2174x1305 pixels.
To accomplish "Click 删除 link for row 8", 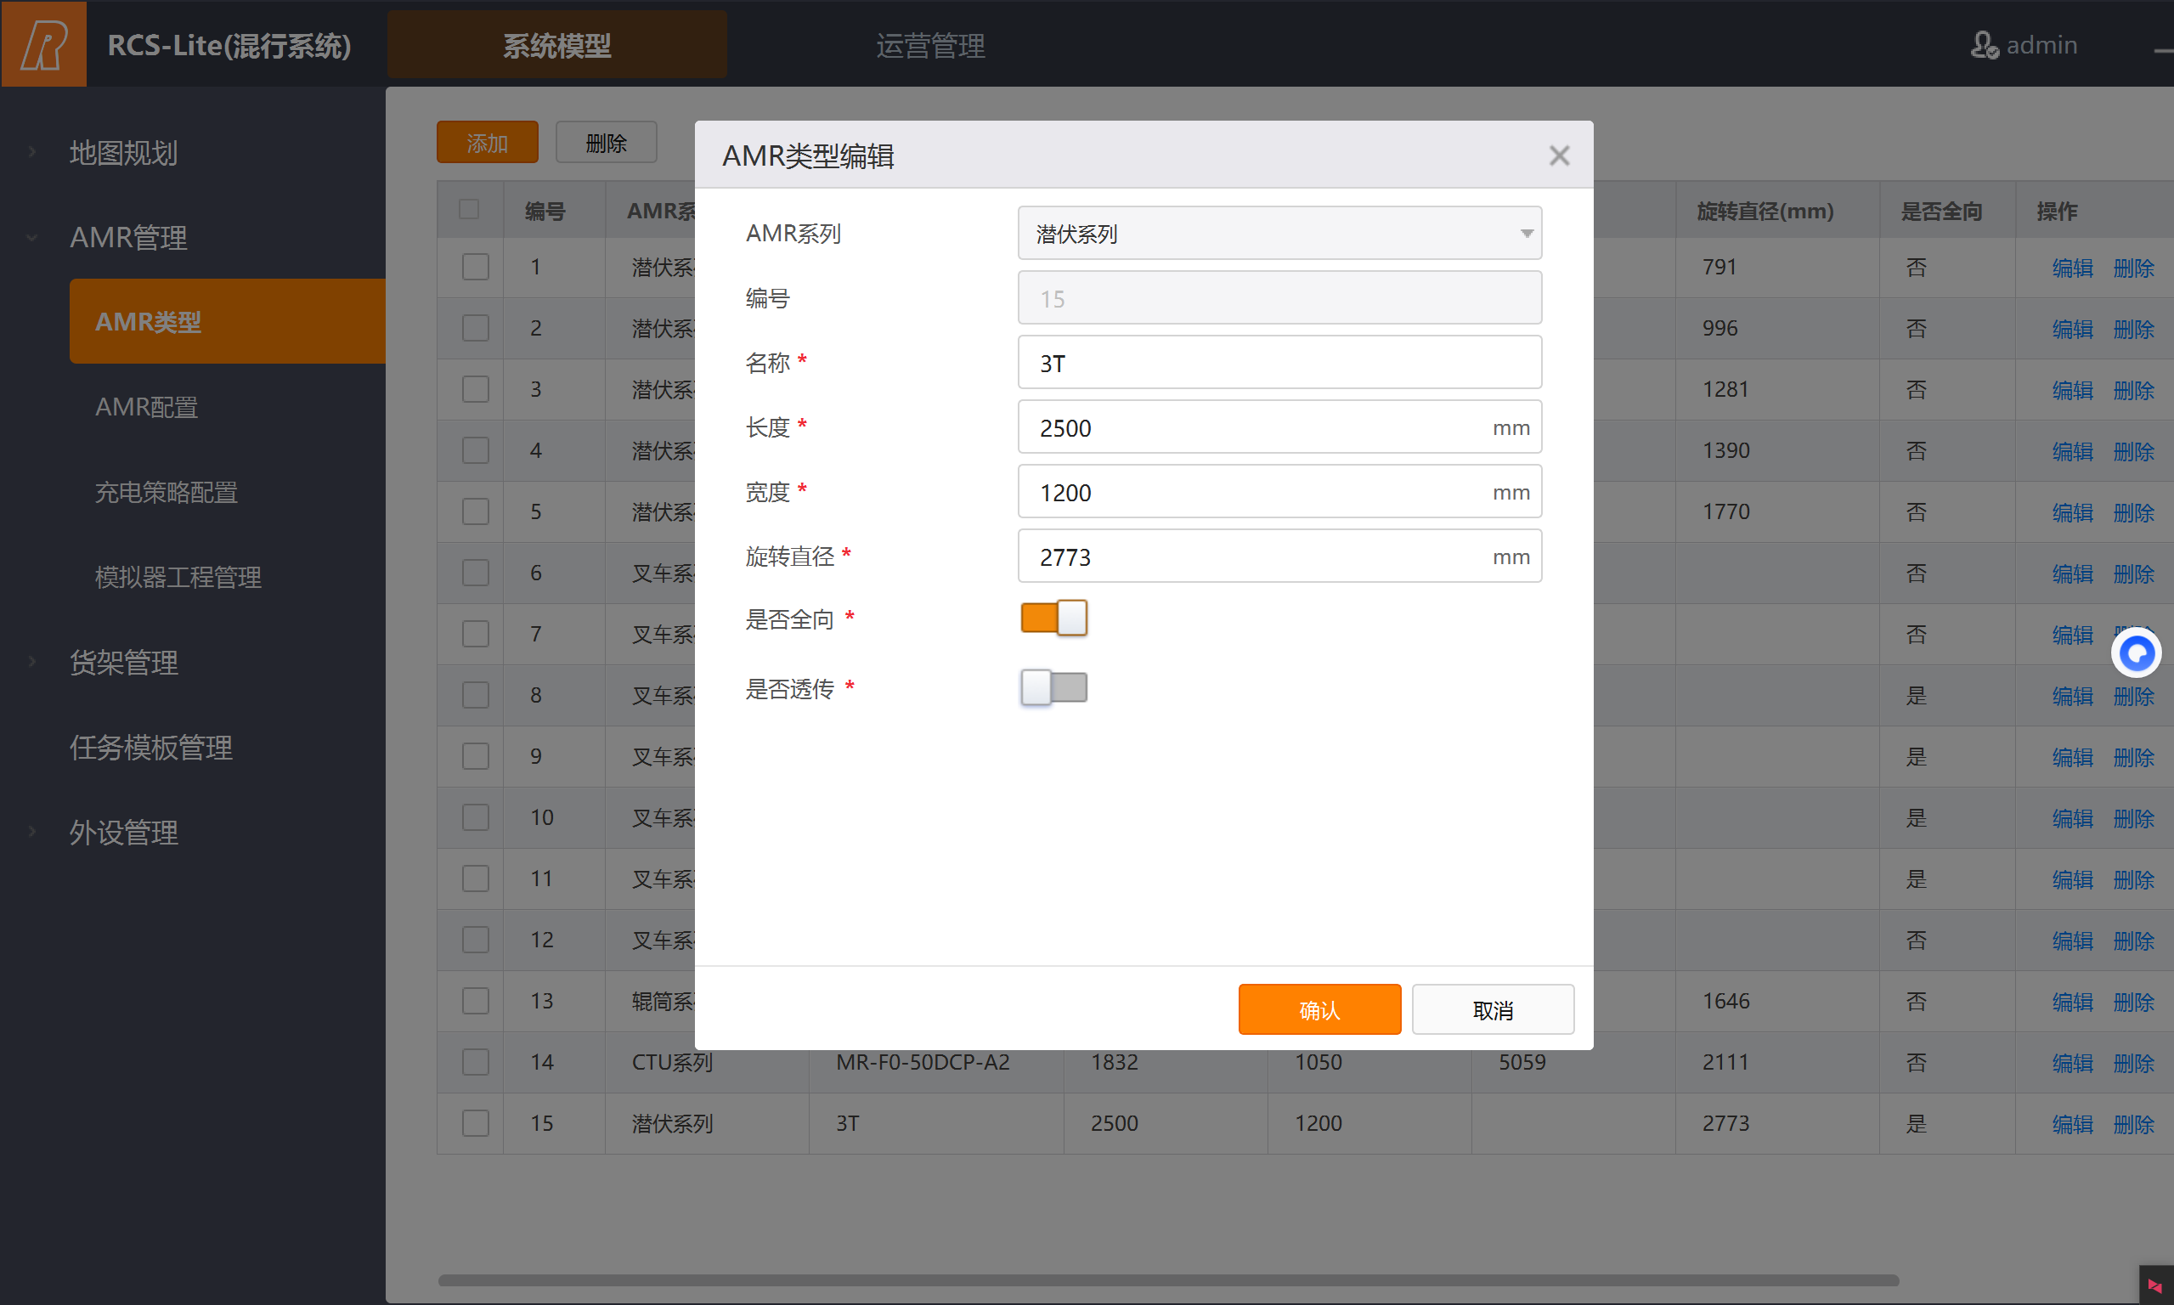I will point(2133,696).
